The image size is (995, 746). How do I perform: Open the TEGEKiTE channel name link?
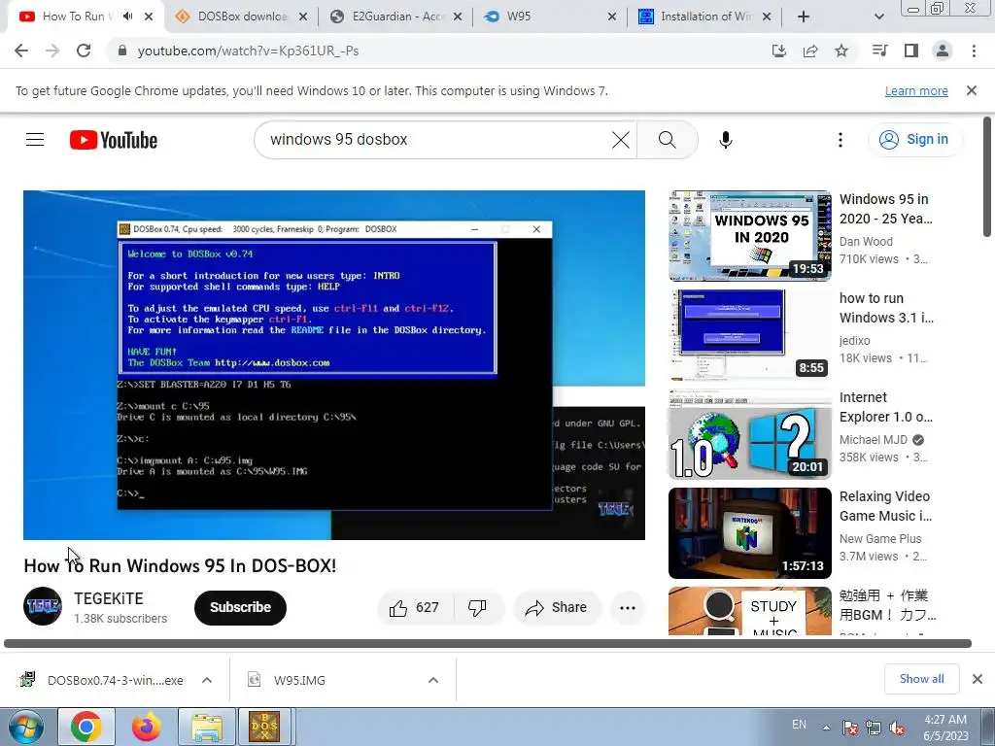109,598
